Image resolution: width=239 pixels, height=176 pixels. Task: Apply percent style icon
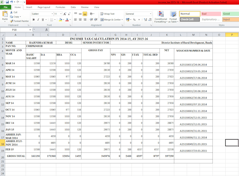[x=134, y=20]
